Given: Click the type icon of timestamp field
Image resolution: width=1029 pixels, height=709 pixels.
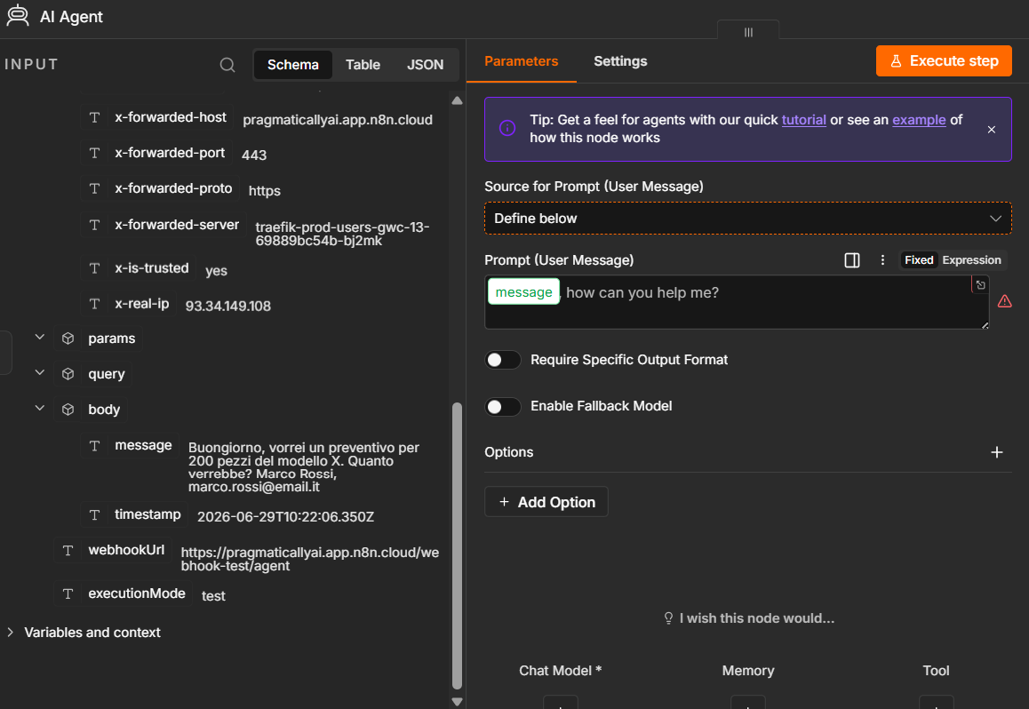Looking at the screenshot, I should click(x=94, y=514).
